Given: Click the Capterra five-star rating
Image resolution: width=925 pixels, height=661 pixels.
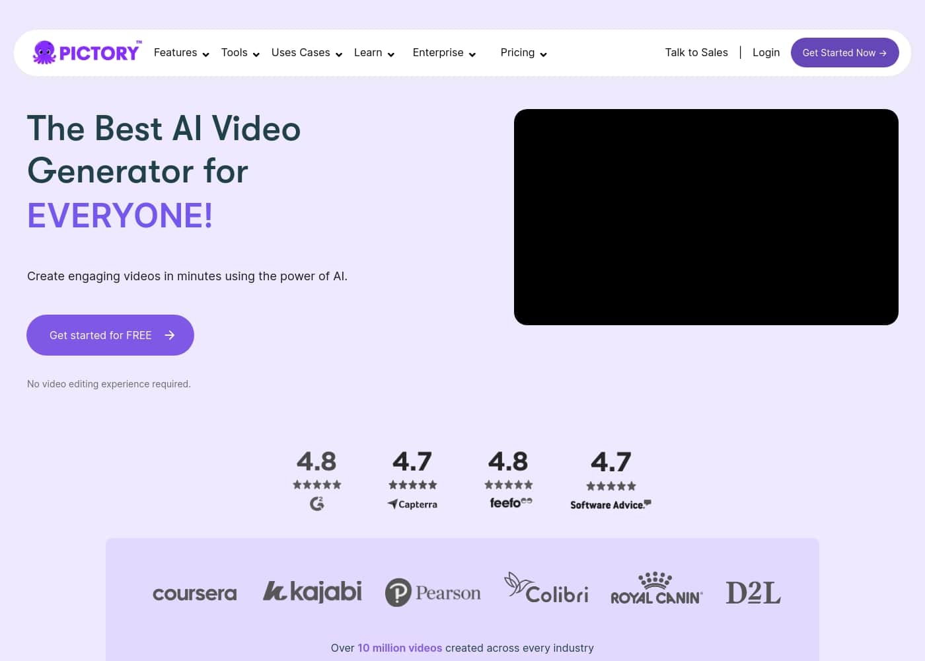Looking at the screenshot, I should tap(413, 485).
